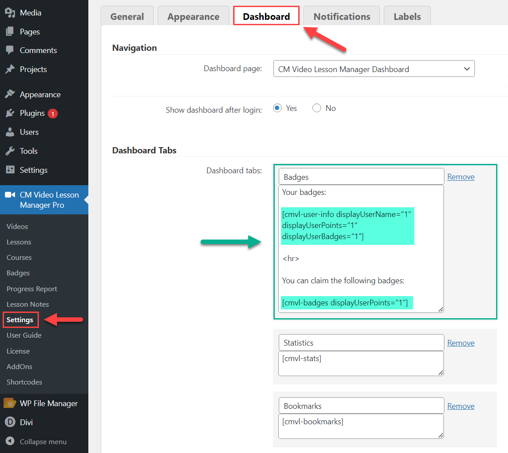Click the Bookmarks tab title field
508x453 pixels.
[x=361, y=406]
